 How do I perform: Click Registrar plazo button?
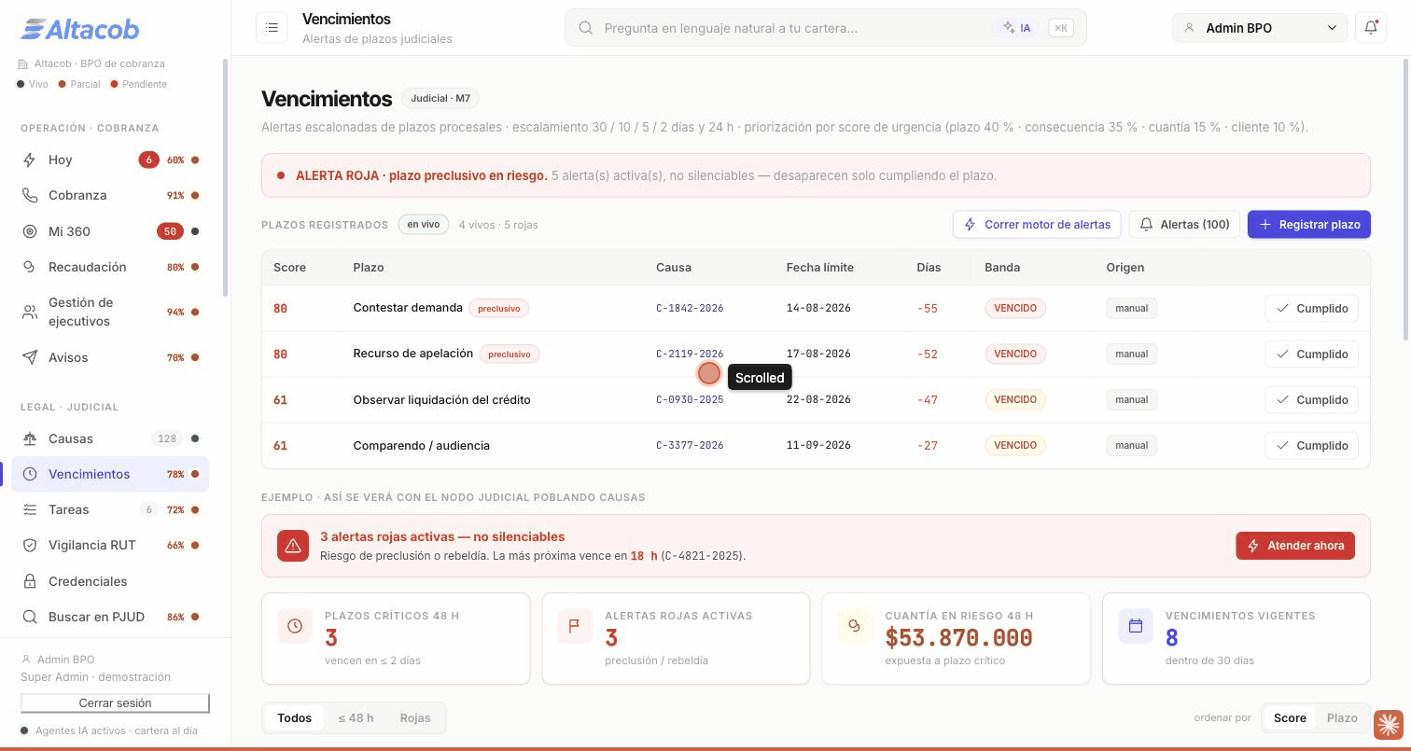coord(1309,224)
